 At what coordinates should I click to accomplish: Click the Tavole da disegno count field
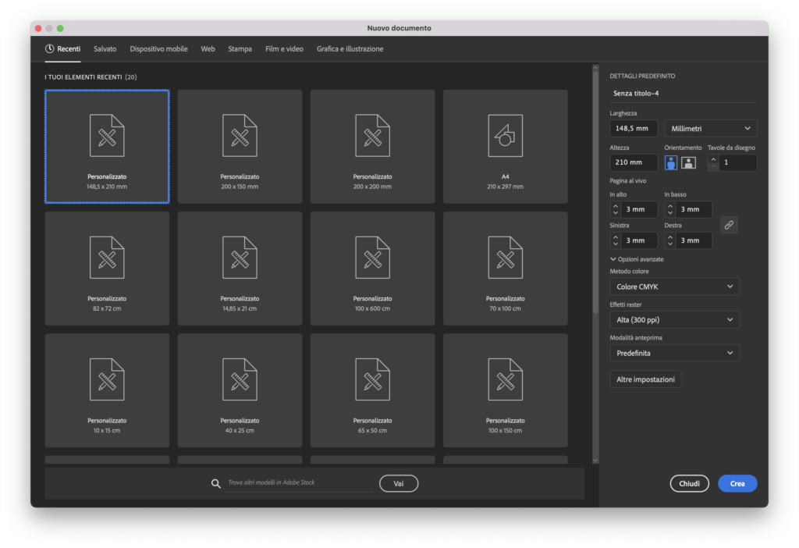point(738,162)
